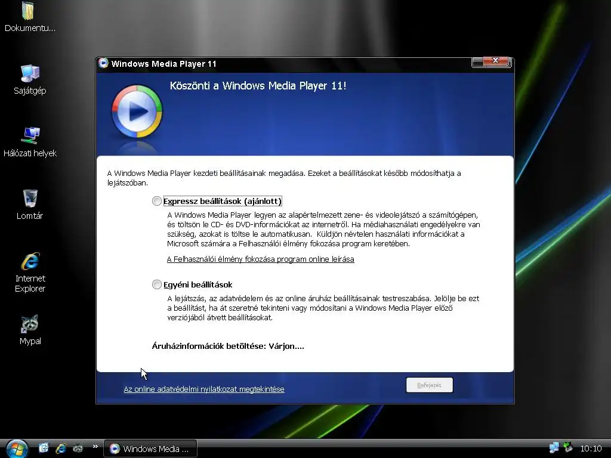Click the Media Player title bar icon
This screenshot has height=458, width=611.
pyautogui.click(x=103, y=63)
